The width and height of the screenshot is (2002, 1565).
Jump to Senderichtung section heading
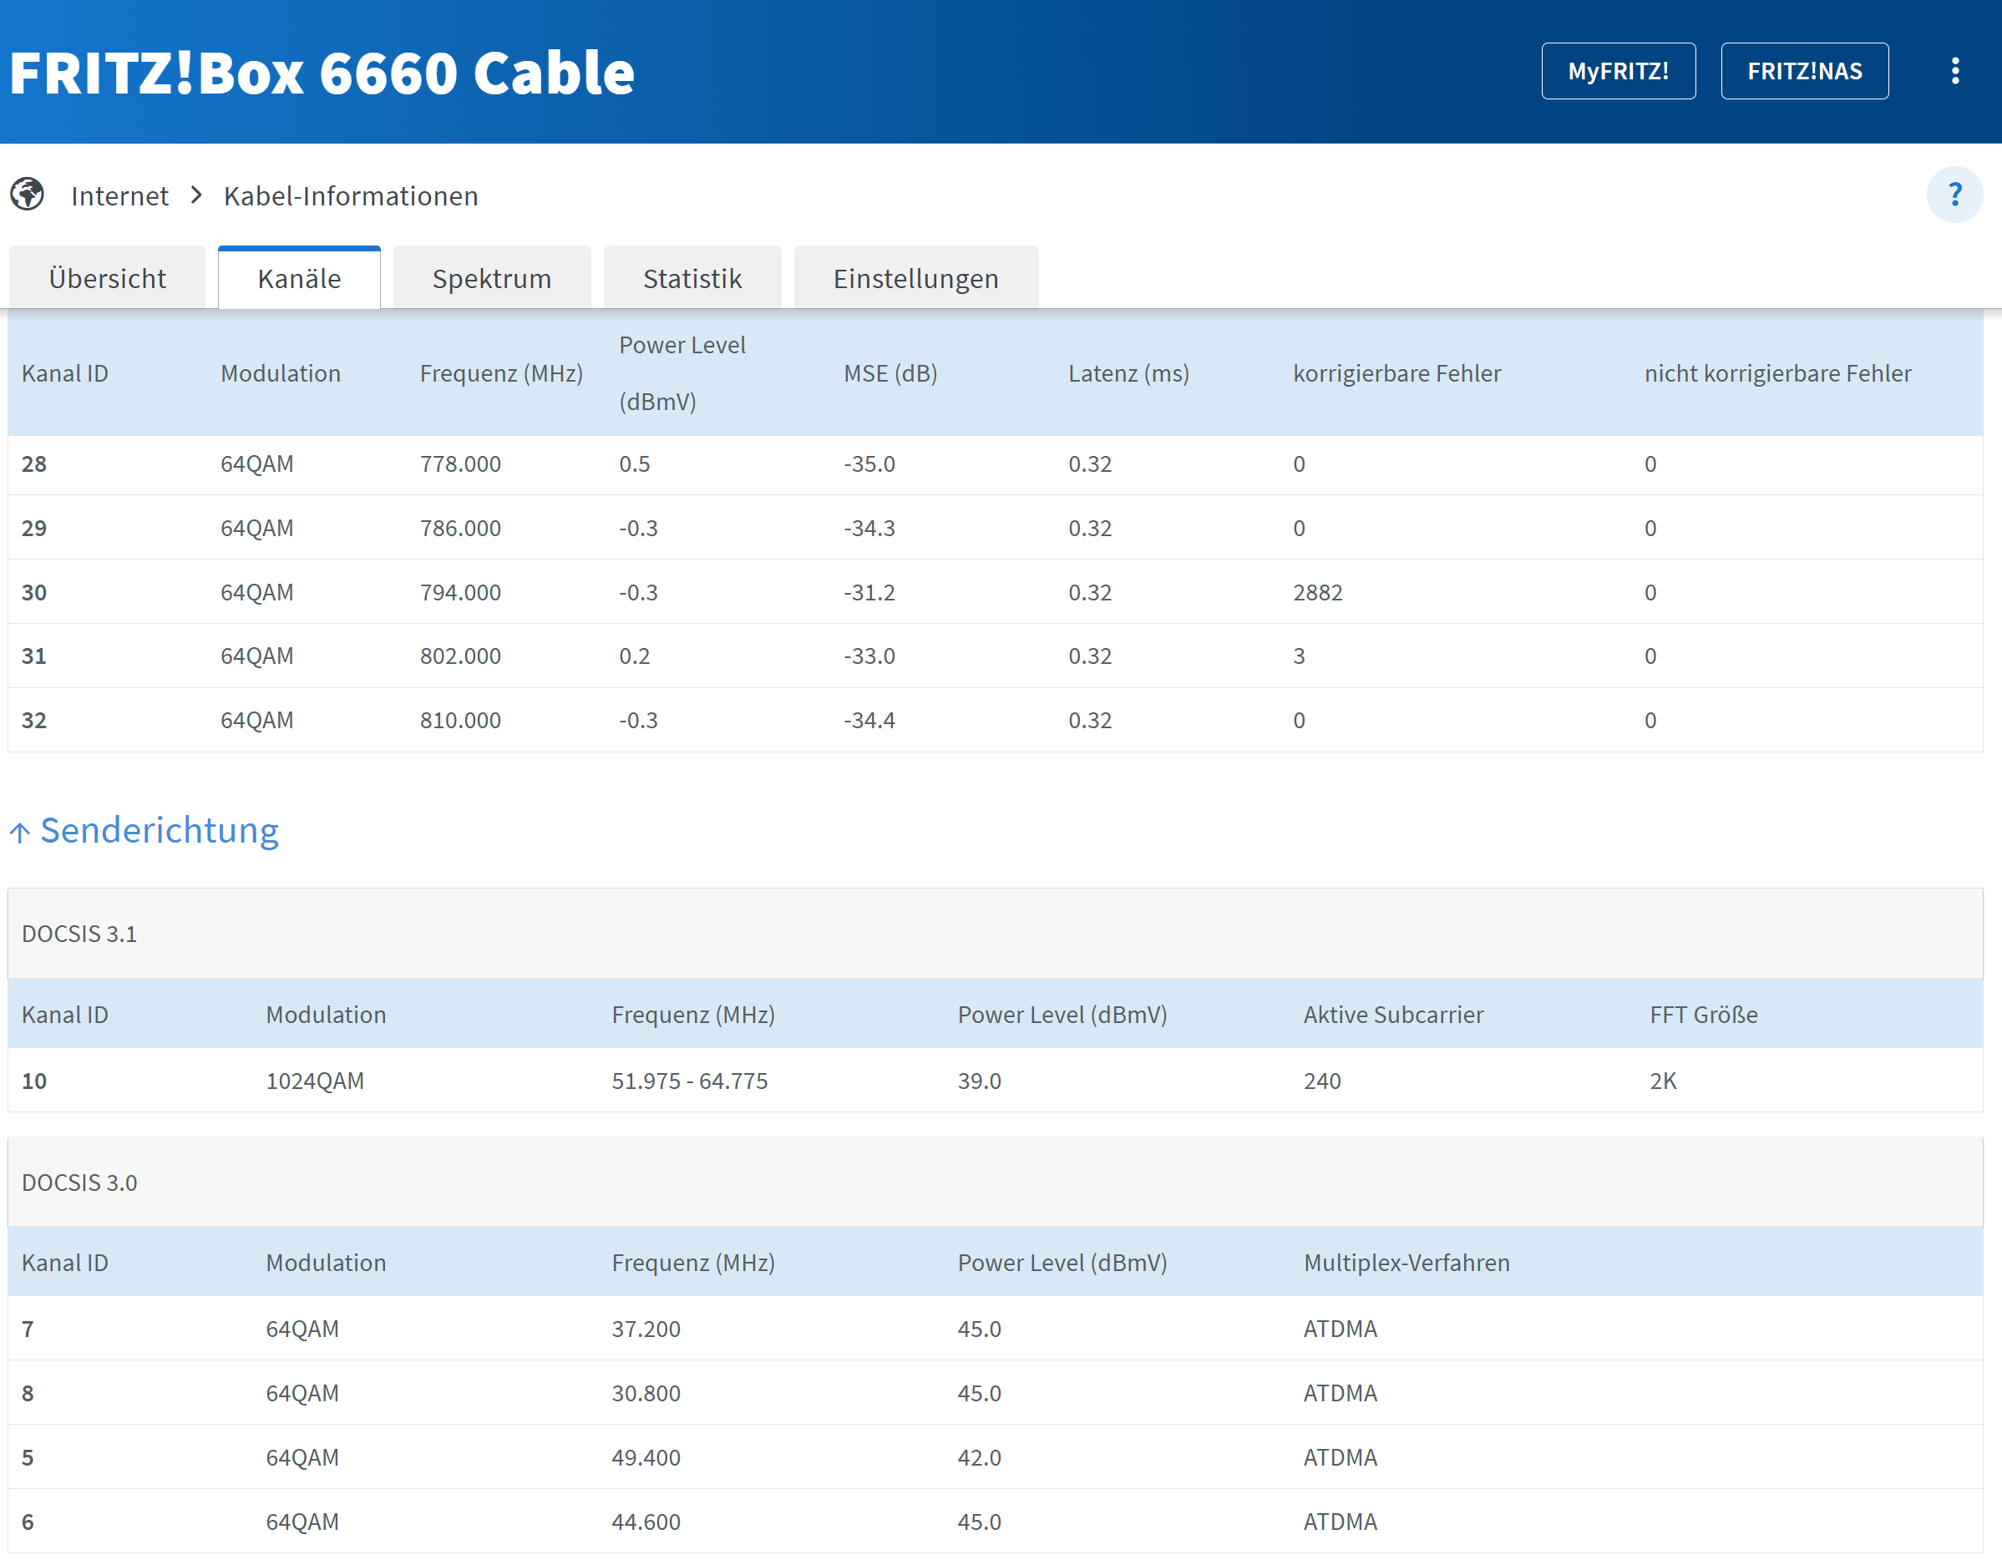tap(160, 830)
